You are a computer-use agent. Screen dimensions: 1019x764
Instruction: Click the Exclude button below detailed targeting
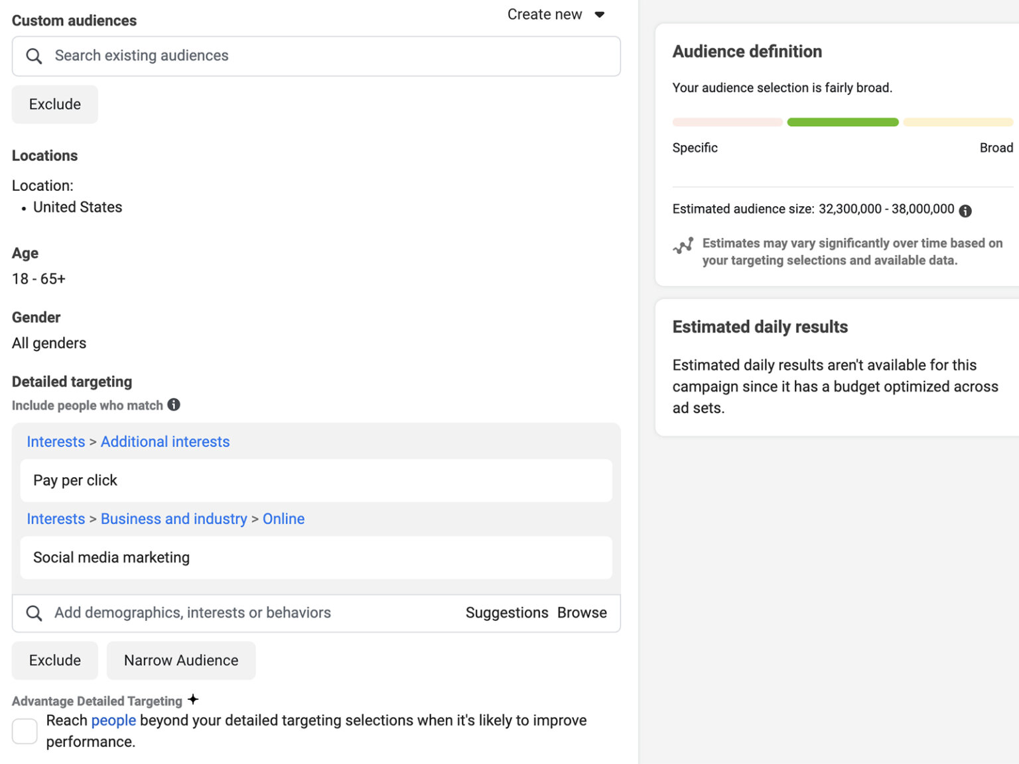(55, 661)
